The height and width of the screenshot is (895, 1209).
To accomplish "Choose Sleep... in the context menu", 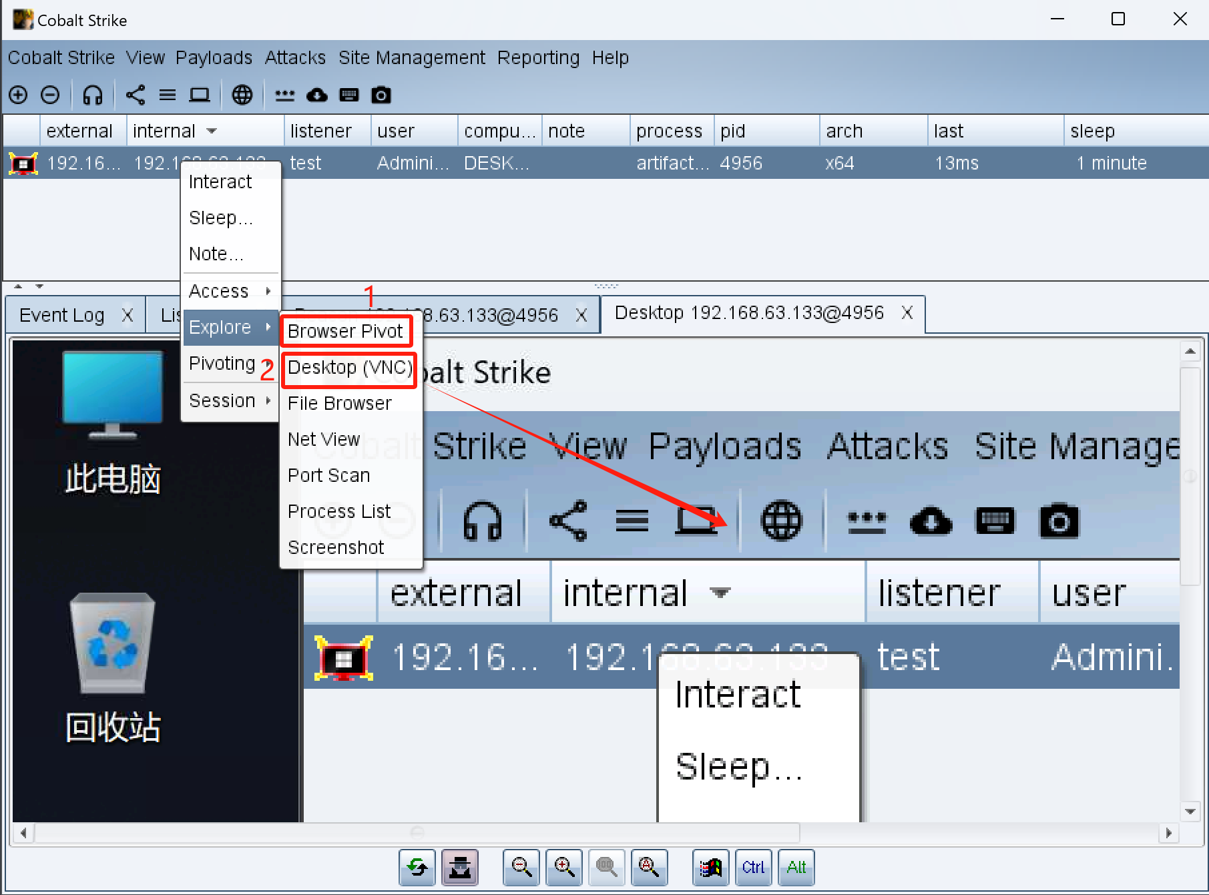I will point(231,218).
